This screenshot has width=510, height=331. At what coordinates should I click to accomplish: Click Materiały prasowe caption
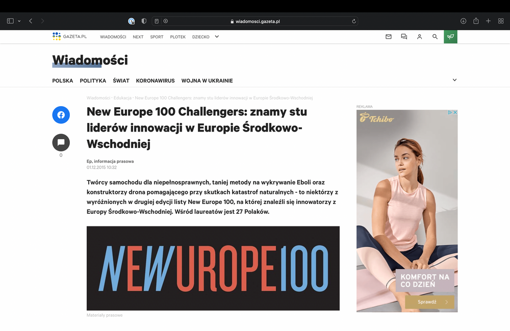click(105, 315)
